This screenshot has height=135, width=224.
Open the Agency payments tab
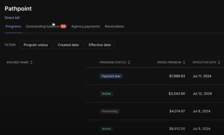86,26
